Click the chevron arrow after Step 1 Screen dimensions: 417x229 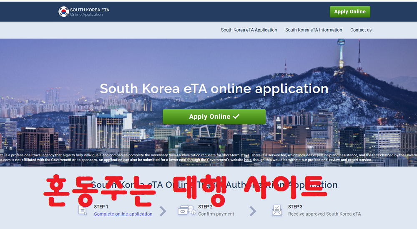(163, 211)
